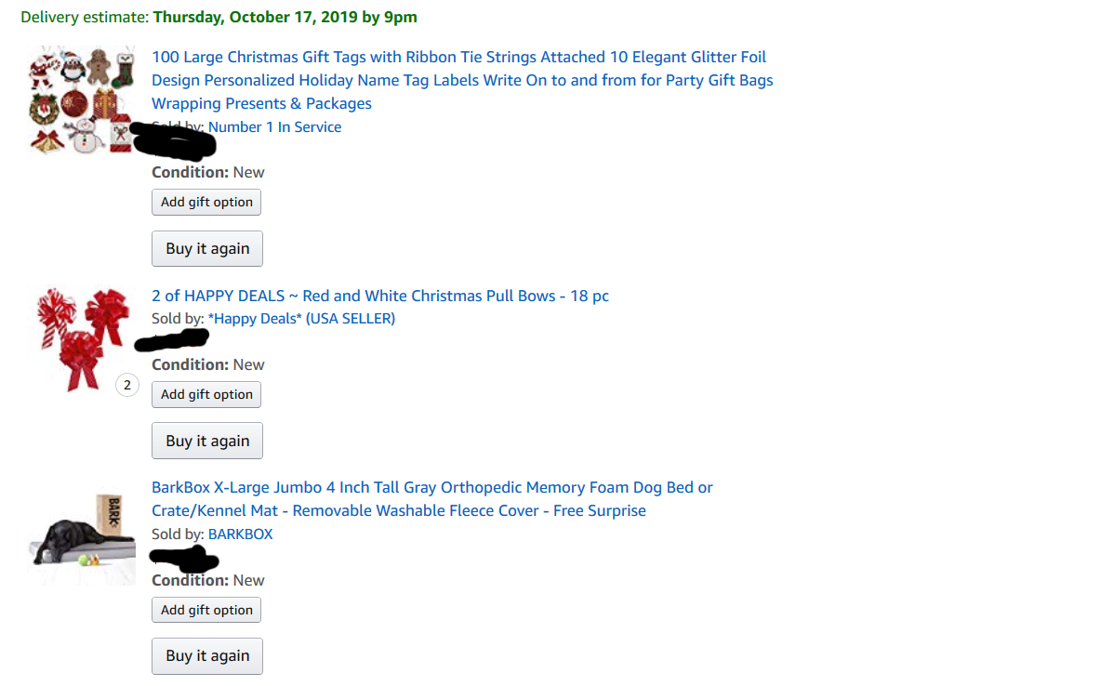Buy the BarkBox dog bed again

207,656
